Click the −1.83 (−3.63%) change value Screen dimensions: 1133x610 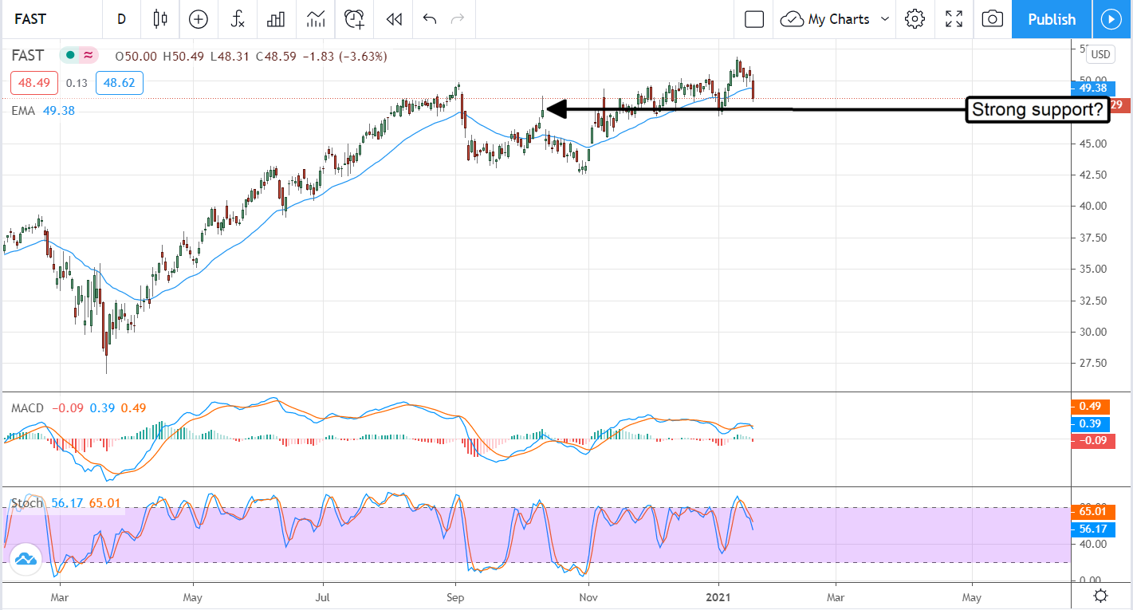tap(344, 57)
